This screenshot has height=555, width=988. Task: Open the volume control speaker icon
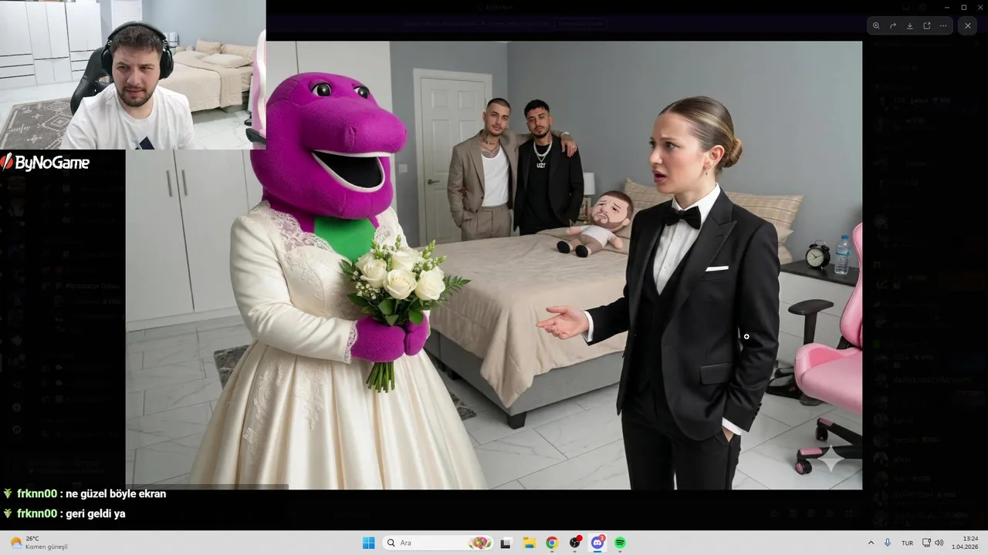pyautogui.click(x=939, y=543)
